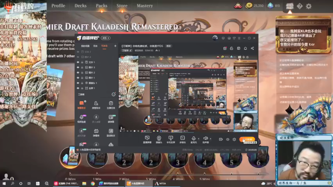The image size is (333, 187).
Task: Open the toolbox more options circle
Action: (113, 94)
